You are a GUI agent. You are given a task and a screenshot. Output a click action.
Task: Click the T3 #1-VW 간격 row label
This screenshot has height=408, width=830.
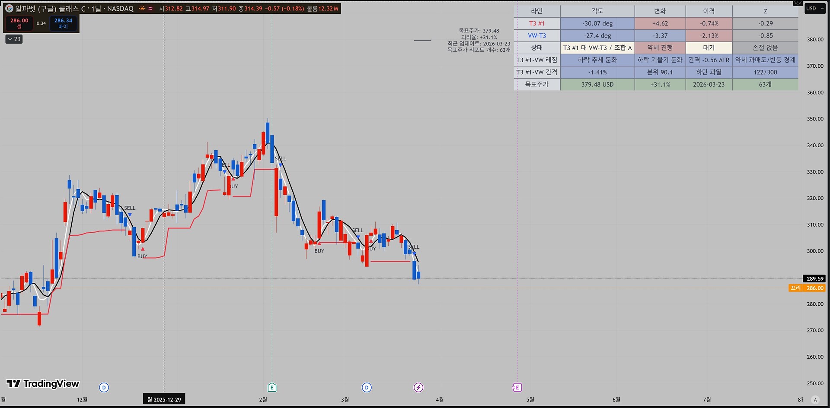(x=537, y=72)
